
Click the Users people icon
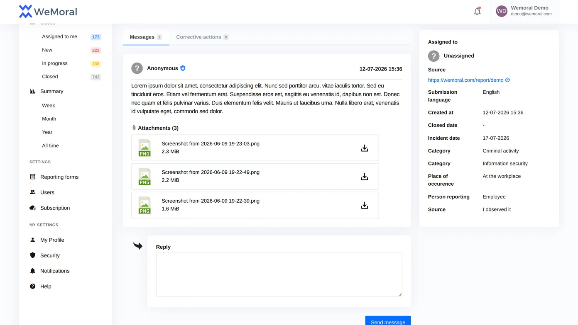[x=33, y=192]
